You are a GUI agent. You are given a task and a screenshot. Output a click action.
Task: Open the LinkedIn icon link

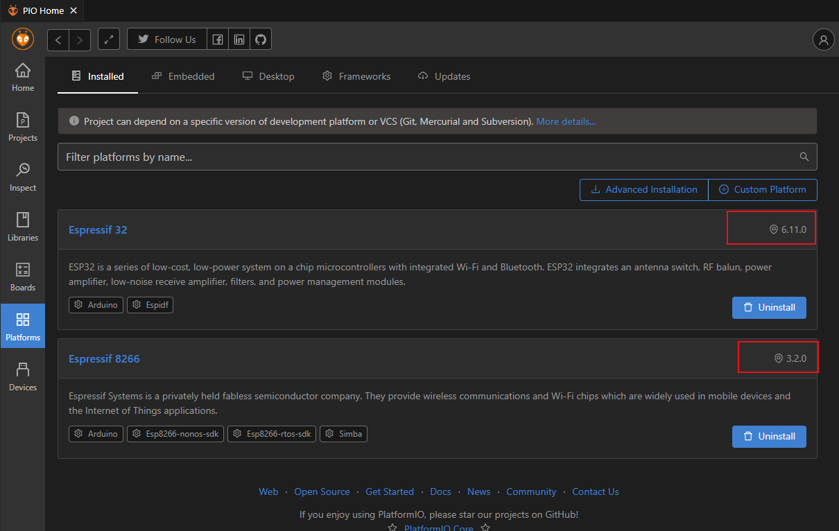[x=239, y=40]
